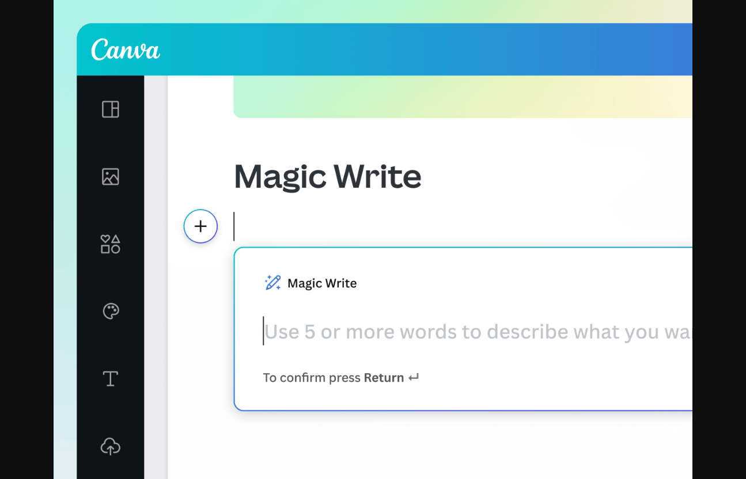The image size is (746, 479).
Task: Click the Return arrow symbol
Action: 414,378
